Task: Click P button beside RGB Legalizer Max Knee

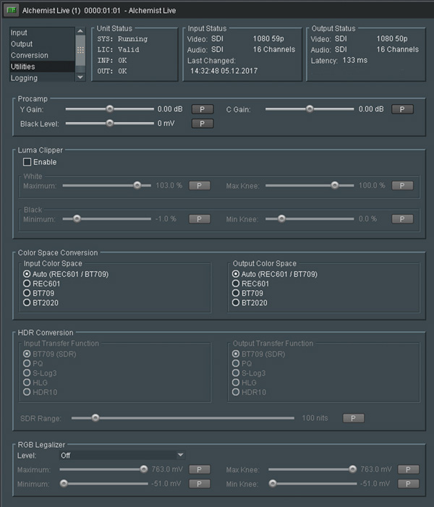Action: pyautogui.click(x=409, y=469)
